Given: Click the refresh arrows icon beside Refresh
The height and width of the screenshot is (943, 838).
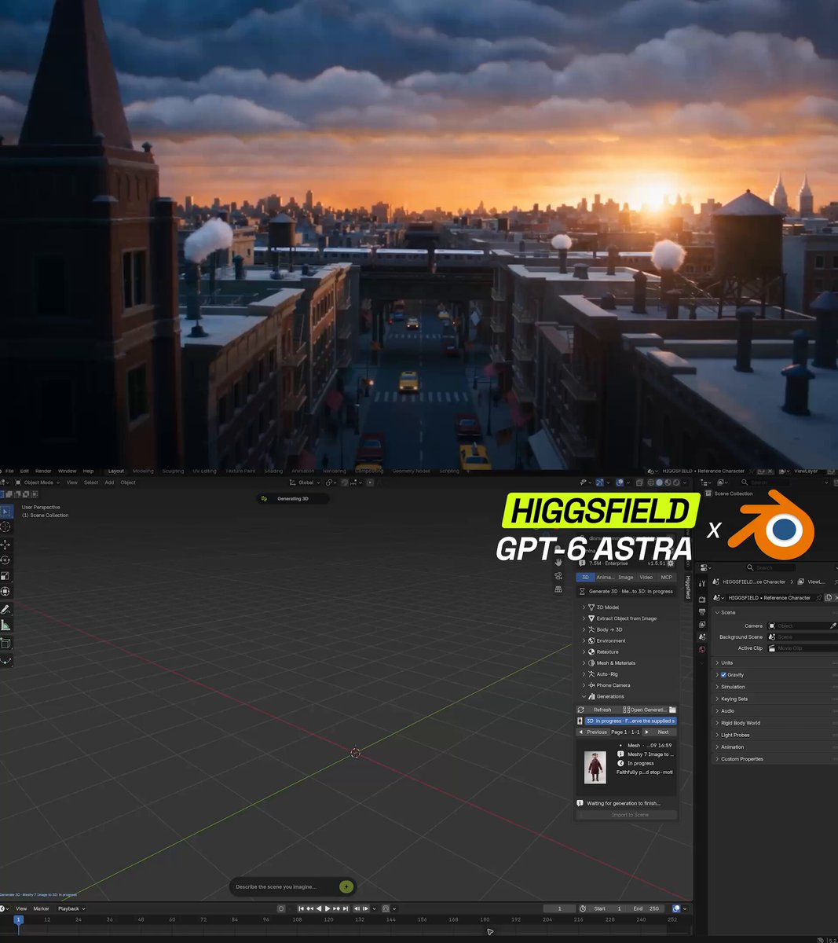Looking at the screenshot, I should coord(581,710).
